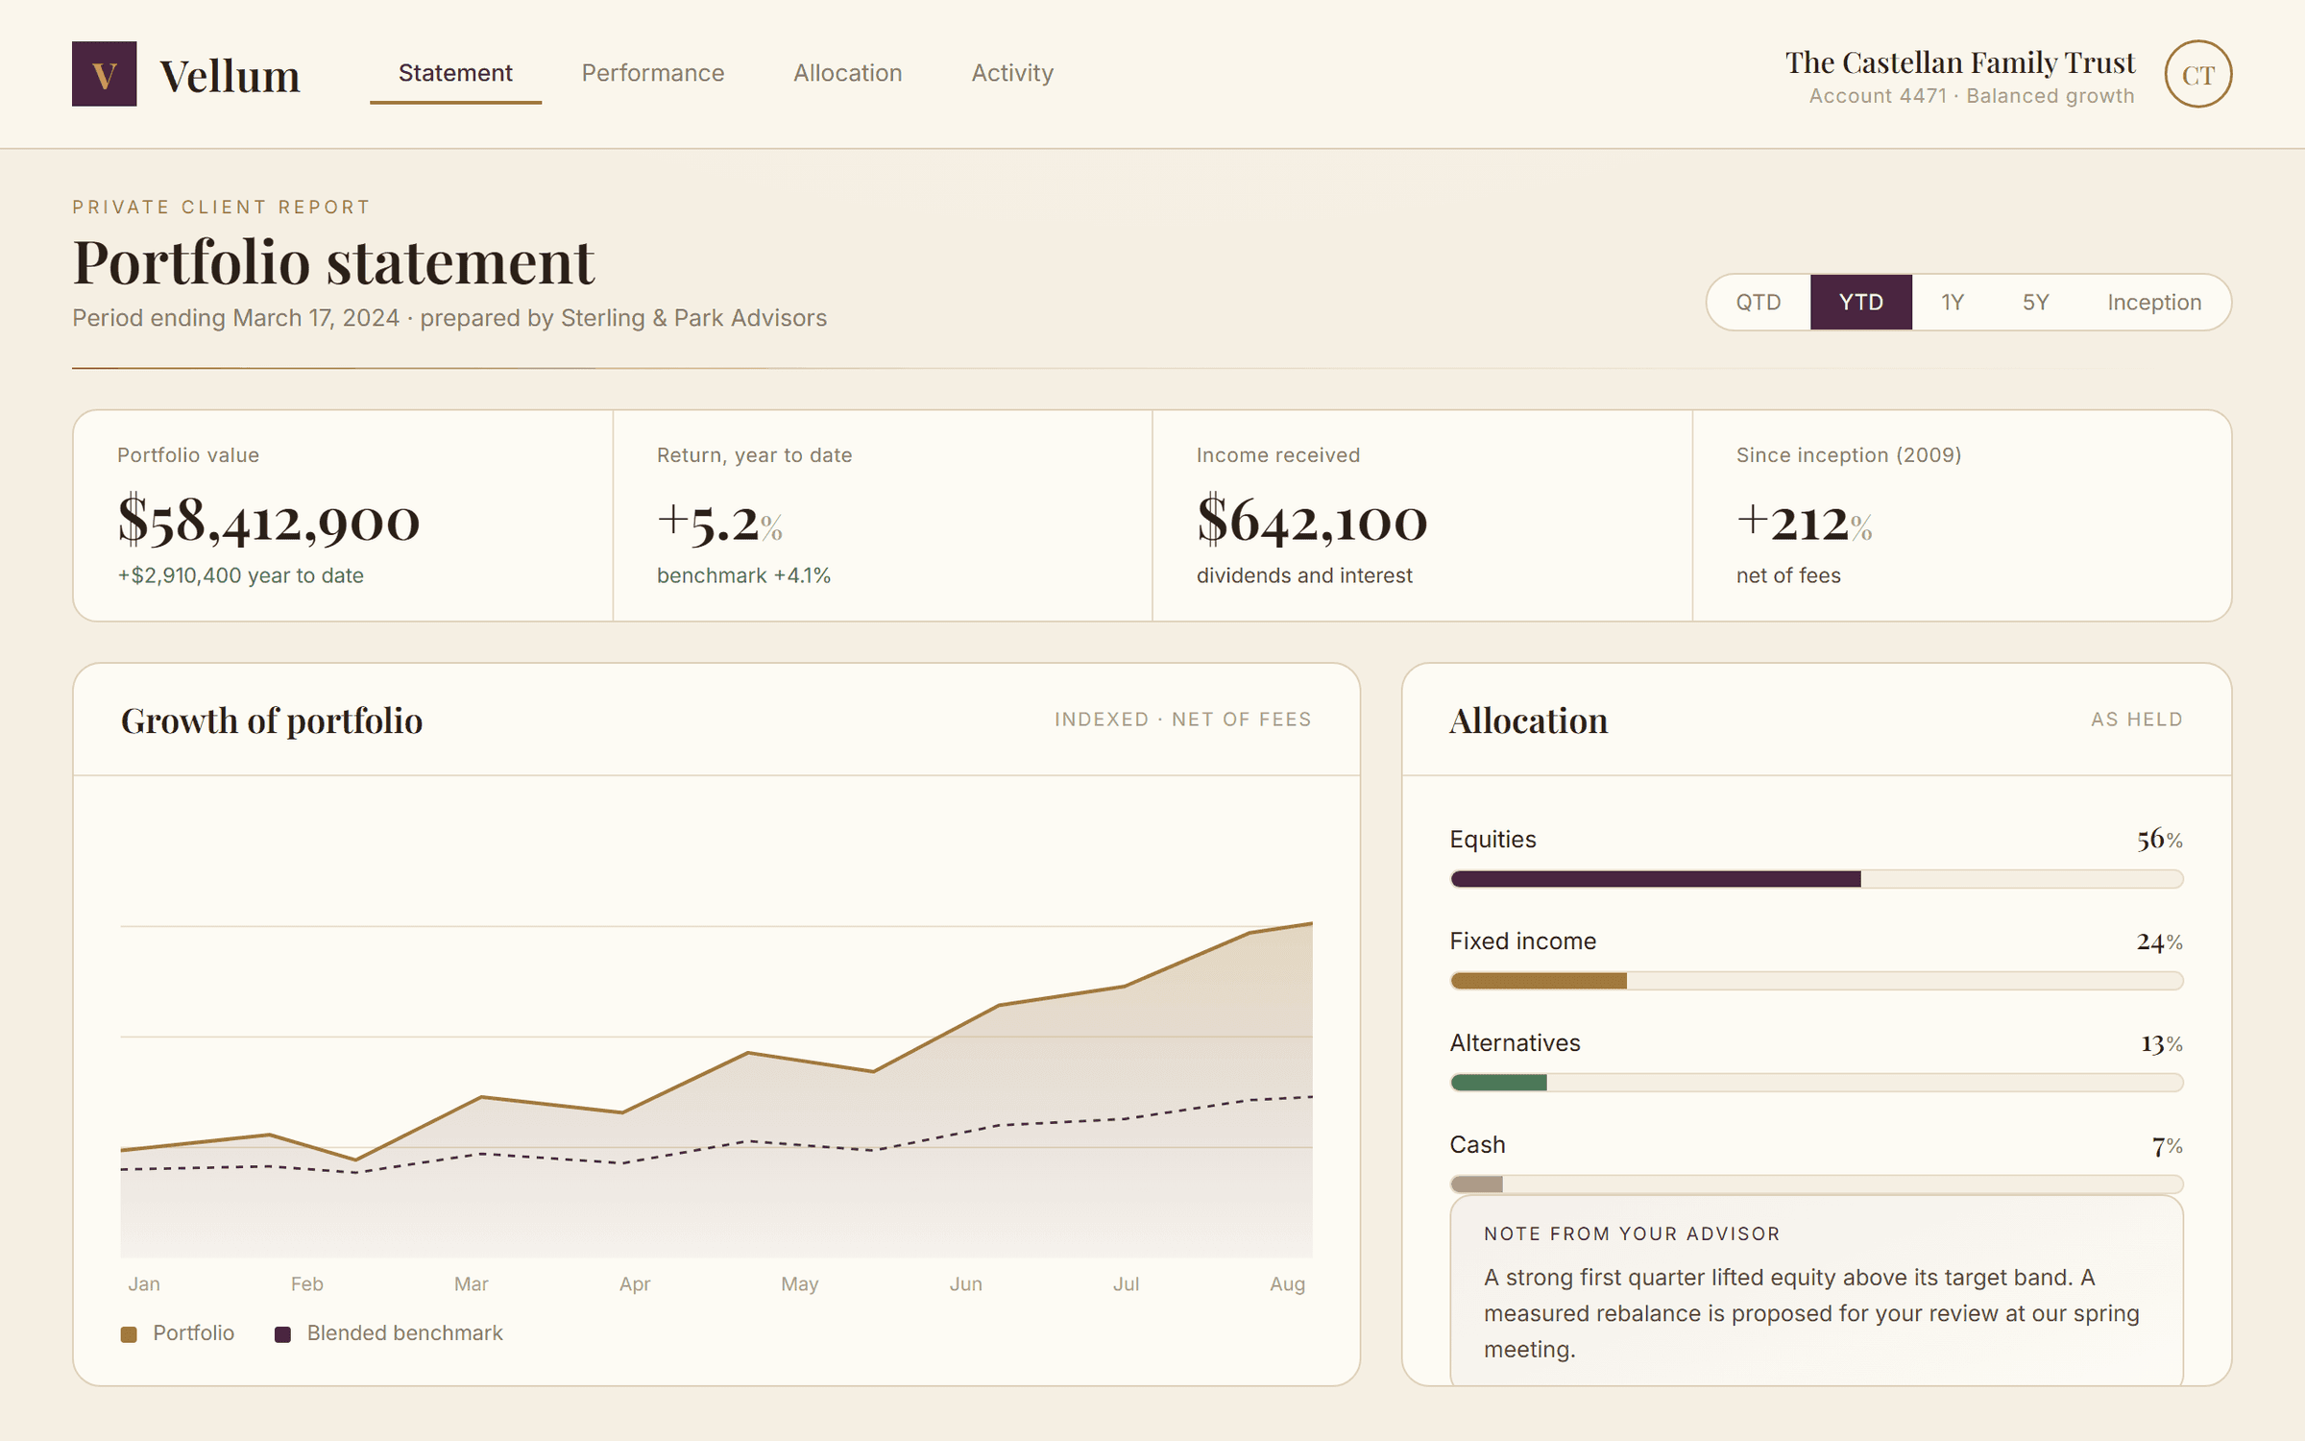Click the +5.2% year to date return
Image resolution: width=2305 pixels, height=1441 pixels.
[719, 524]
